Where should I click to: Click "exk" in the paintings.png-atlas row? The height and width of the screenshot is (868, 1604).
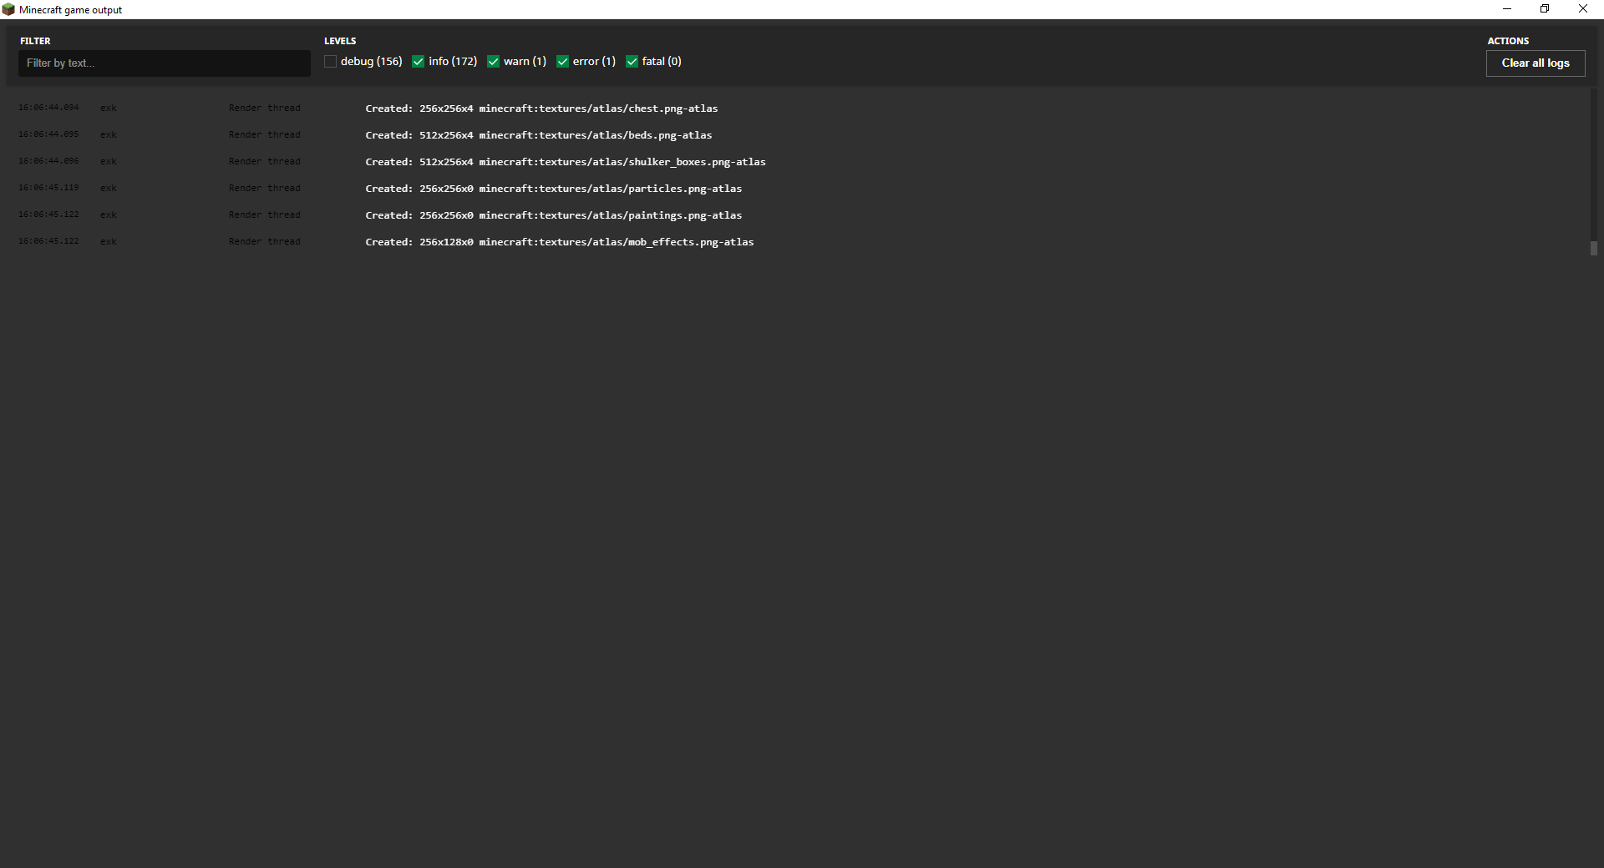(109, 214)
